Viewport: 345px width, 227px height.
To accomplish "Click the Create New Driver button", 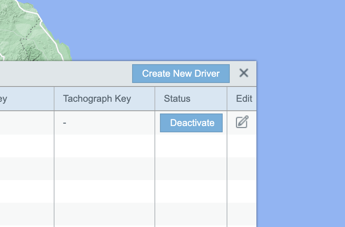I will coord(181,74).
